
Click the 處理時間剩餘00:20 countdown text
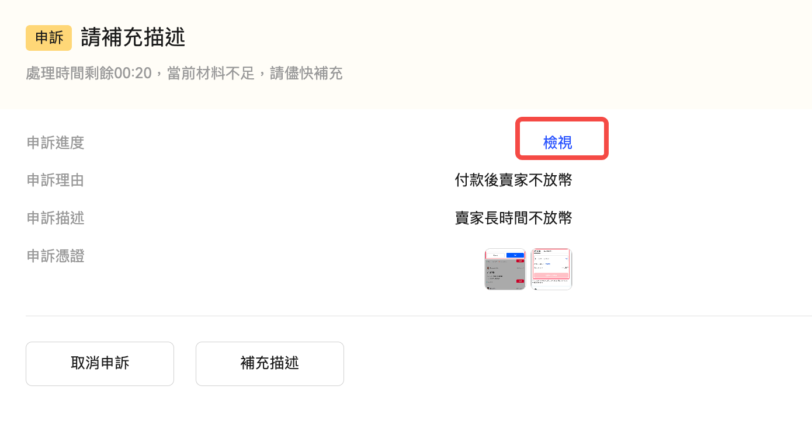pos(89,74)
